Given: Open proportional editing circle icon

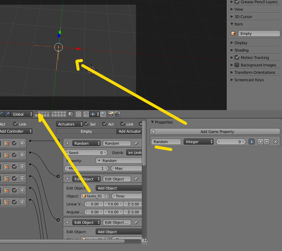Looking at the screenshot, I should [x=78, y=114].
